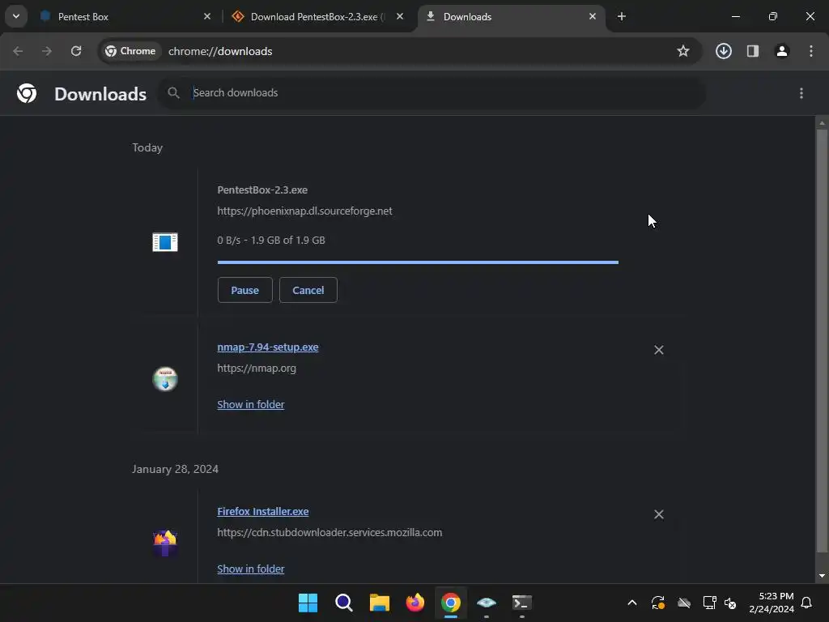Click the cdn.stubdownloader.services.mozilla.com URL
The image size is (829, 622).
[329, 533]
